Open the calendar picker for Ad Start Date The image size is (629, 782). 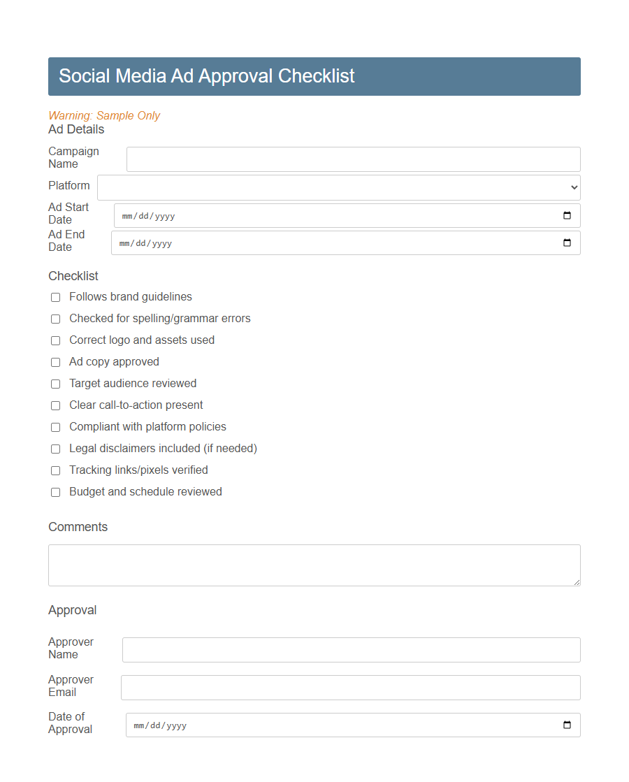tap(567, 215)
